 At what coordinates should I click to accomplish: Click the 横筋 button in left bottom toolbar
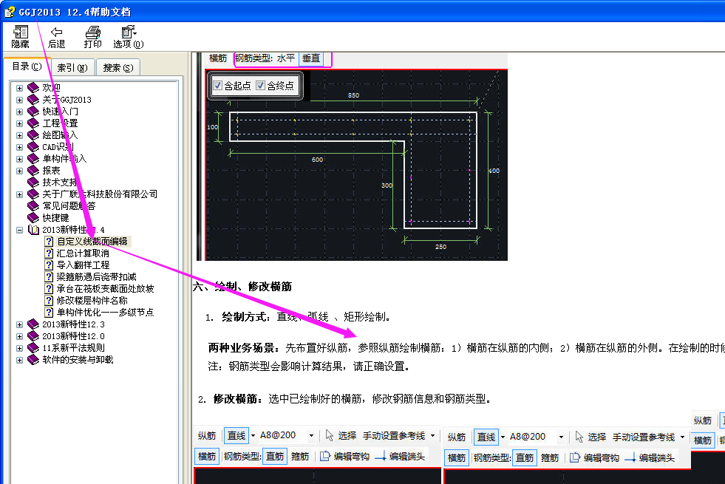(x=207, y=456)
